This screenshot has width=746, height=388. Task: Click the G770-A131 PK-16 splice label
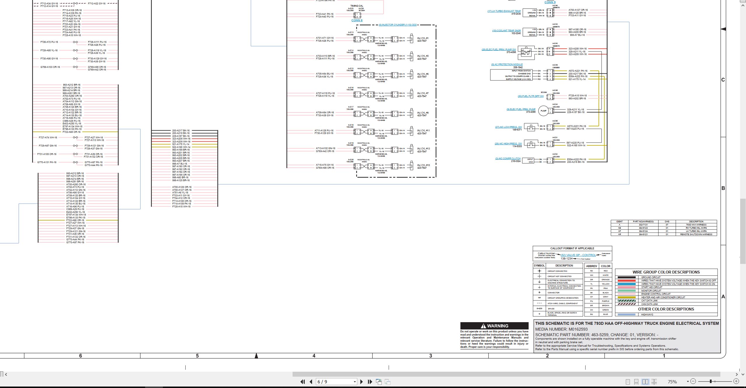click(47, 162)
